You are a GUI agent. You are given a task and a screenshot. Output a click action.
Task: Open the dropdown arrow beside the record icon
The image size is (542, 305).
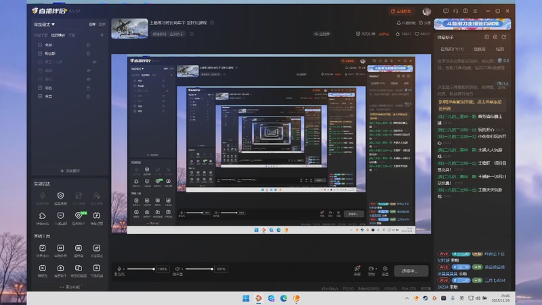click(x=376, y=268)
